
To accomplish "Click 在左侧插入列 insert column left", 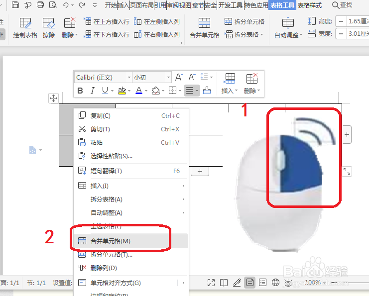I will coord(157,21).
